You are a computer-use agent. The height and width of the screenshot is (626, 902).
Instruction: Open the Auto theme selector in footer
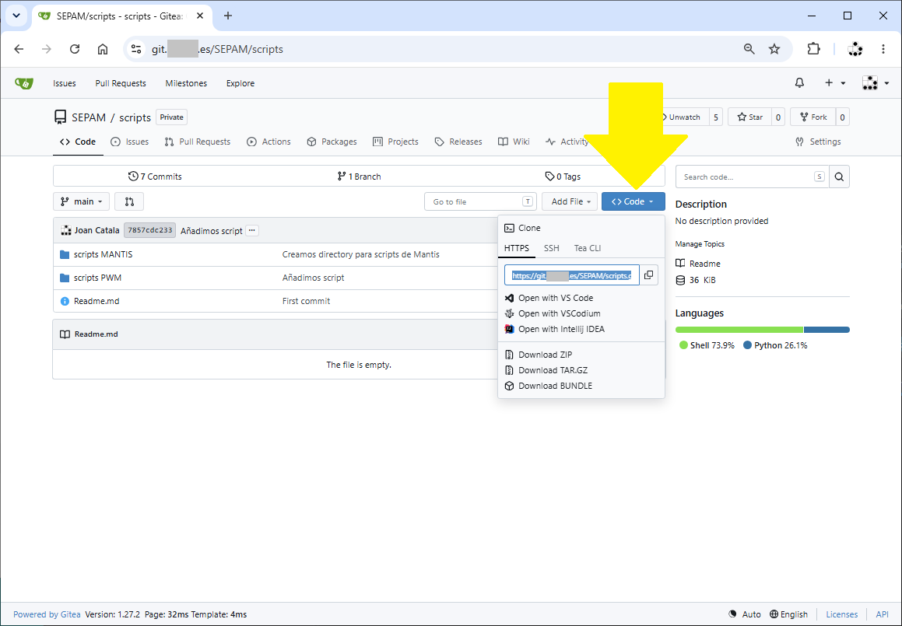[744, 614]
